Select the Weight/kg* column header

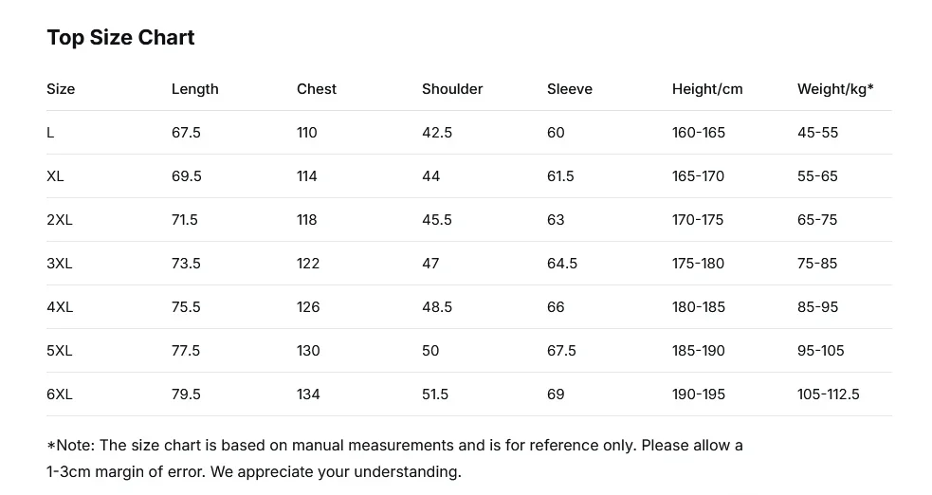(x=835, y=89)
